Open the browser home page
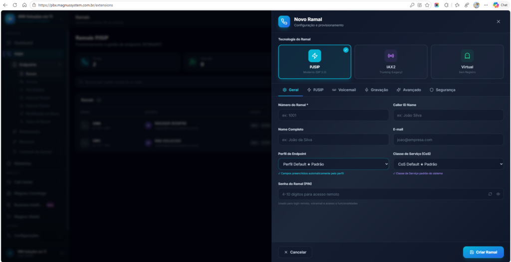Viewport: 511px width, 262px height. [x=24, y=5]
